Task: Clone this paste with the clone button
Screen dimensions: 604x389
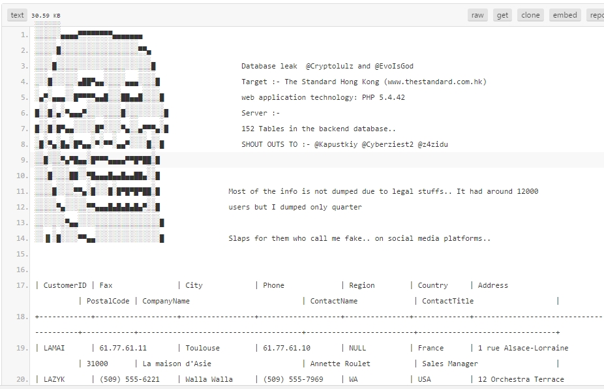Action: [x=530, y=15]
